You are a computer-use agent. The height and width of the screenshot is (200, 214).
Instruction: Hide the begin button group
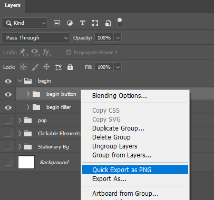tap(8, 94)
